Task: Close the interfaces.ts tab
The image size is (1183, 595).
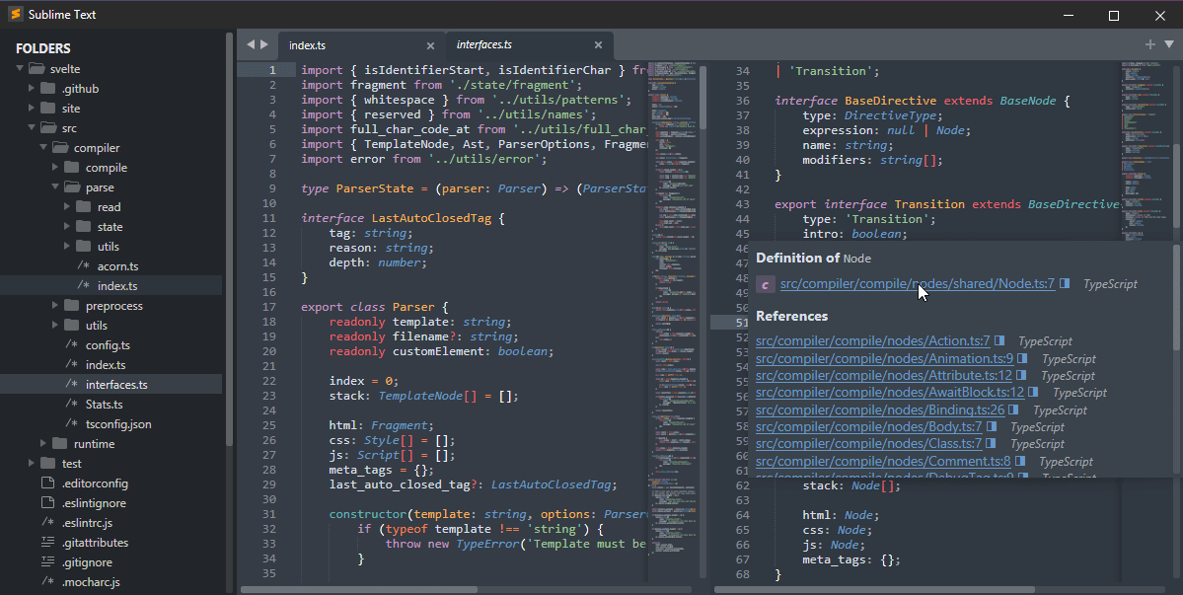Action: pyautogui.click(x=598, y=44)
